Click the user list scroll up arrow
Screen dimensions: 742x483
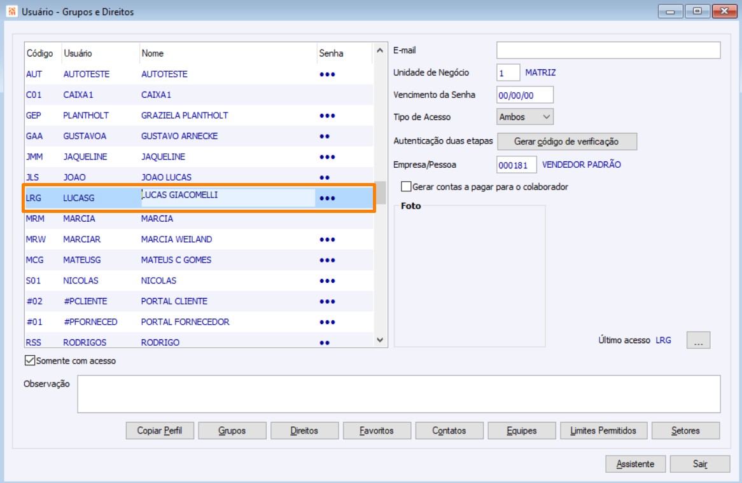tap(380, 50)
